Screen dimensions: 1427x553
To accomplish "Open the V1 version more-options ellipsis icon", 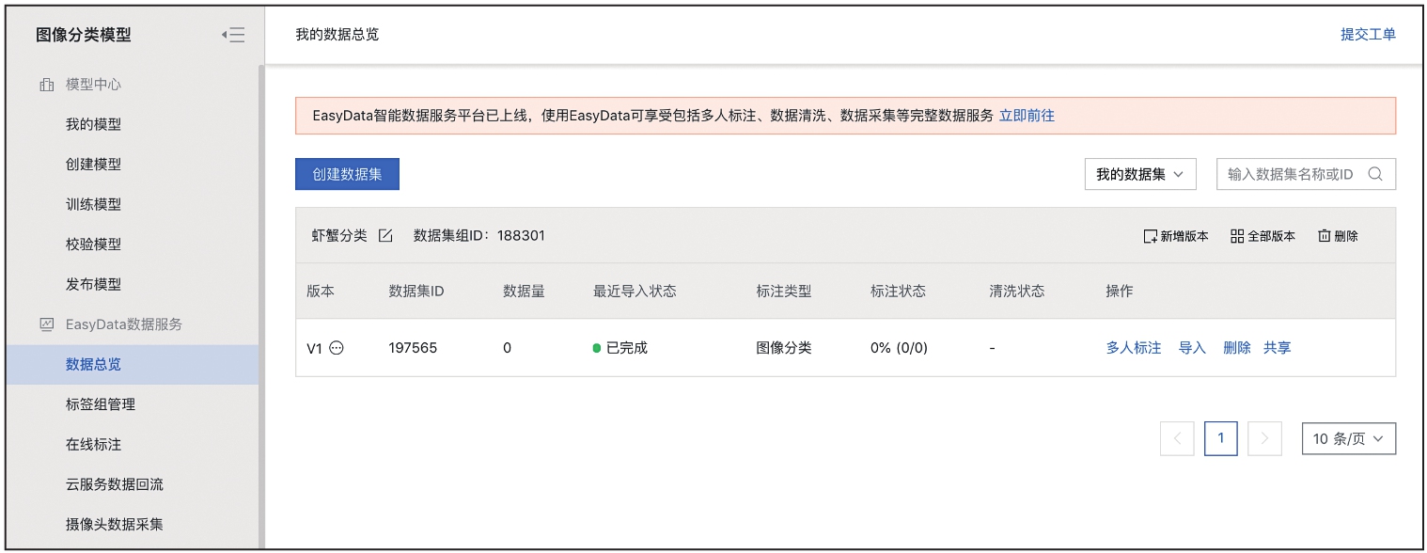I will coord(337,348).
